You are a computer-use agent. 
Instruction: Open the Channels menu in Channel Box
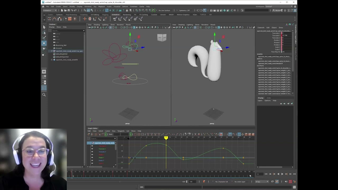pyautogui.click(x=261, y=27)
